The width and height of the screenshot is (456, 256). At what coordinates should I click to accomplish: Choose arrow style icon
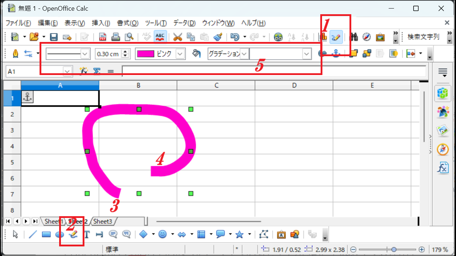(x=28, y=54)
